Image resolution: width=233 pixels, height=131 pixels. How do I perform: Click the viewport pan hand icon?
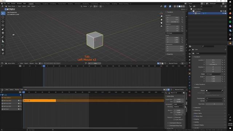161,20
